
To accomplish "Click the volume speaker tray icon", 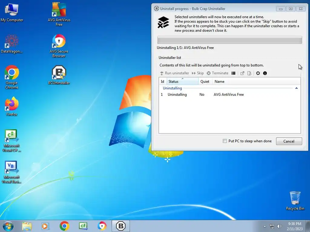I will point(279,226).
